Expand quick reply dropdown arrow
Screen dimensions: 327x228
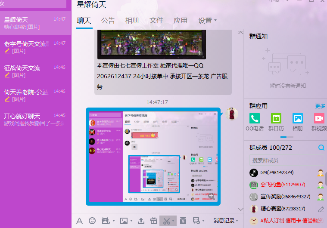tap(203, 221)
